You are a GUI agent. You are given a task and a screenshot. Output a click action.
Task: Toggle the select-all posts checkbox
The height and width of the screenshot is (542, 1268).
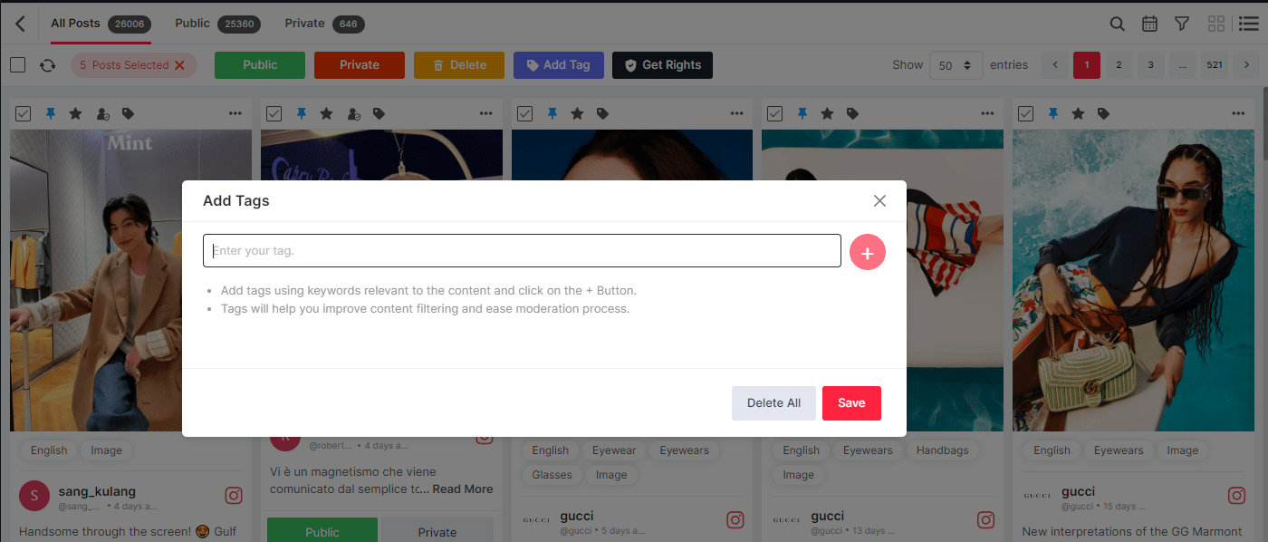click(x=18, y=65)
